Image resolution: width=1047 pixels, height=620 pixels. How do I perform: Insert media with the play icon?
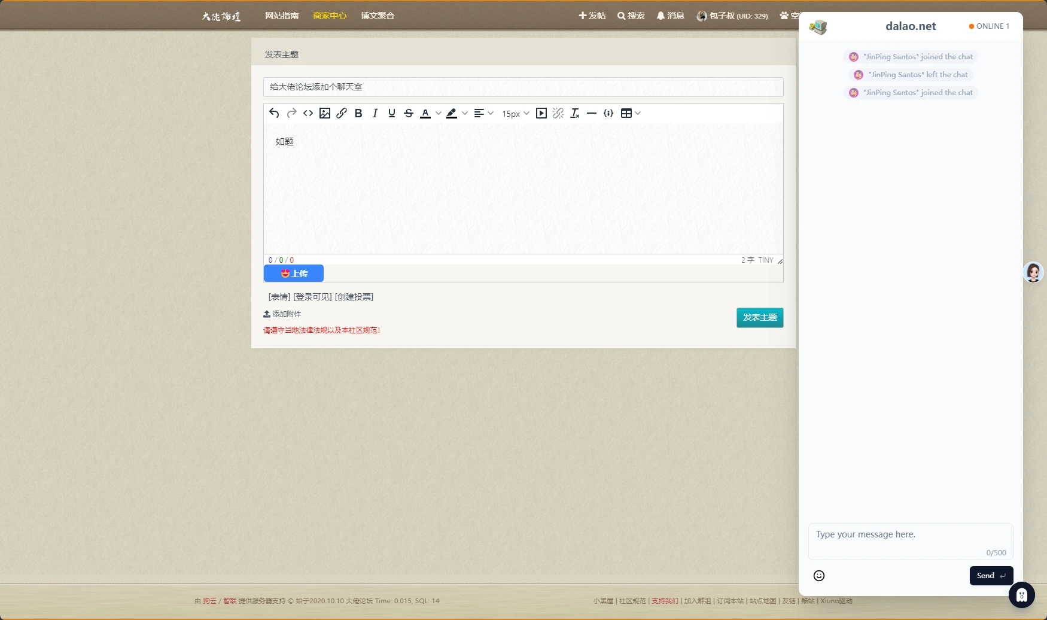(x=541, y=113)
